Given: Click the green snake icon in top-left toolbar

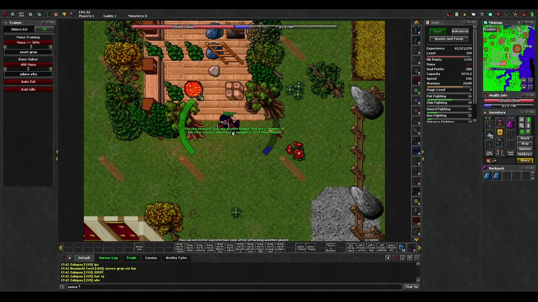Looking at the screenshot, I should tap(47, 14).
